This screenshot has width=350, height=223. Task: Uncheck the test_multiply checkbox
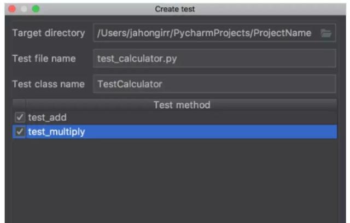point(20,132)
